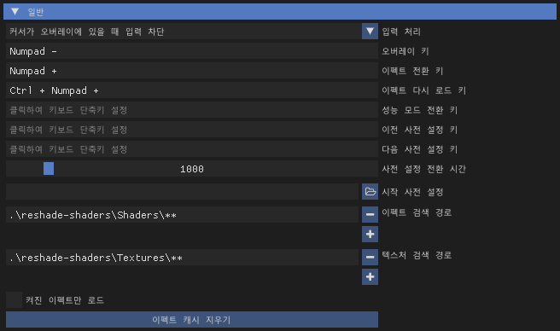Click the 입력 처리 label

click(401, 32)
